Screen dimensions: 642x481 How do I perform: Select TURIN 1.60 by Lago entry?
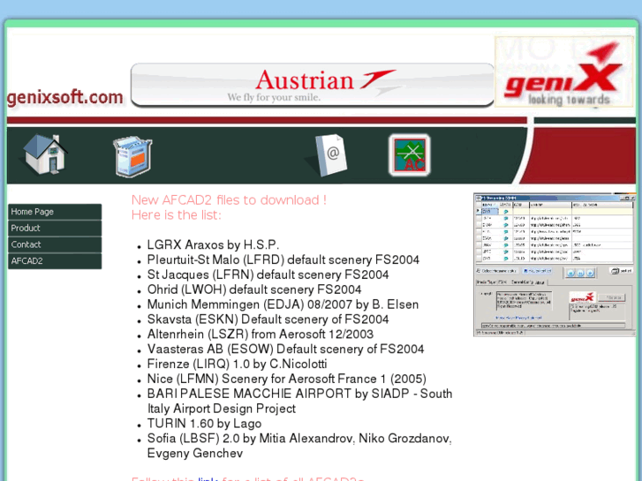click(204, 424)
